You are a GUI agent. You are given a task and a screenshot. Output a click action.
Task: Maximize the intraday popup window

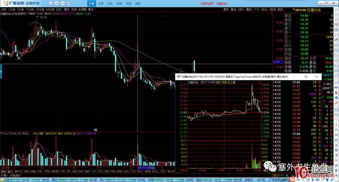(x=306, y=77)
